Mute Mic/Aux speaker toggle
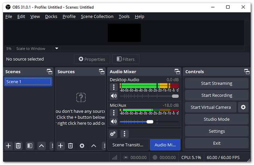 (x=114, y=121)
